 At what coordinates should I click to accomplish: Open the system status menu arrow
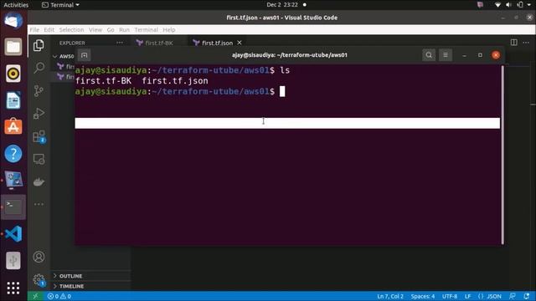click(x=528, y=5)
